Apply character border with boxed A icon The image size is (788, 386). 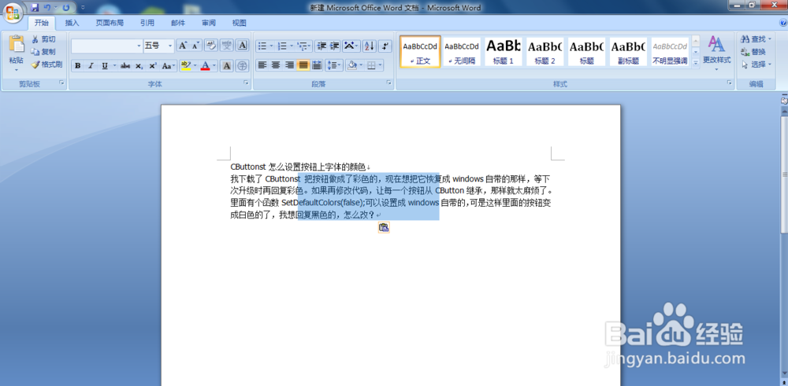coord(243,46)
